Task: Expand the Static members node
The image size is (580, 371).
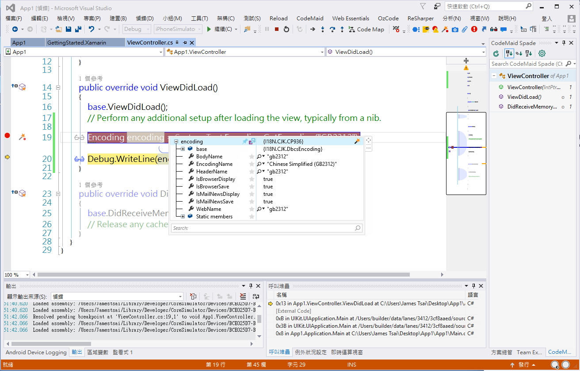Action: click(x=183, y=217)
